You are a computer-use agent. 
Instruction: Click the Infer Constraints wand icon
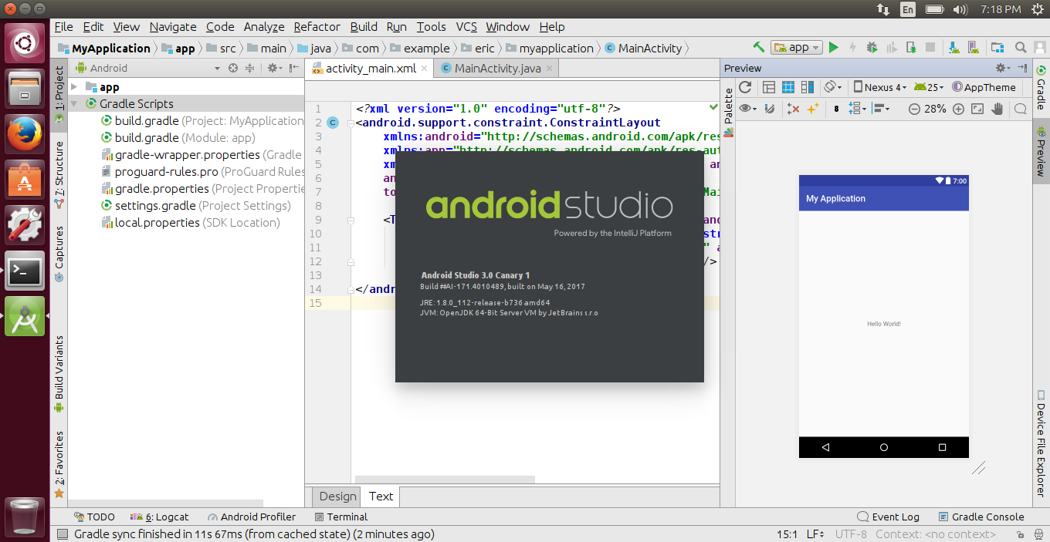click(813, 109)
